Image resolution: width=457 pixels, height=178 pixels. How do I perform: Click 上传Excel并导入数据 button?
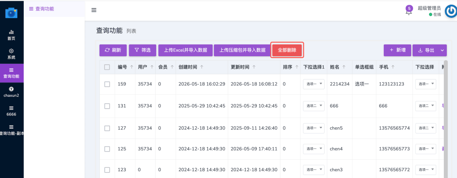pos(185,50)
